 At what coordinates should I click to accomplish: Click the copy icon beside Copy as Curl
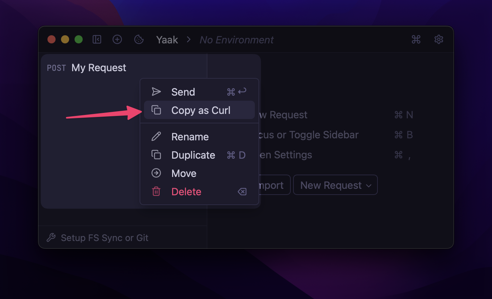pos(156,110)
